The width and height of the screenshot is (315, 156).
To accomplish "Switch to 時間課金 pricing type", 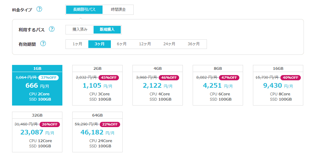I will pyautogui.click(x=118, y=10).
